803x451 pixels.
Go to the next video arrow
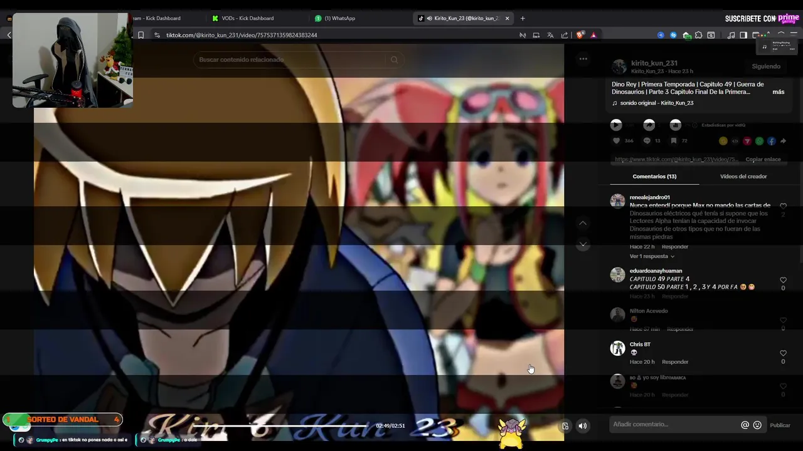[583, 244]
